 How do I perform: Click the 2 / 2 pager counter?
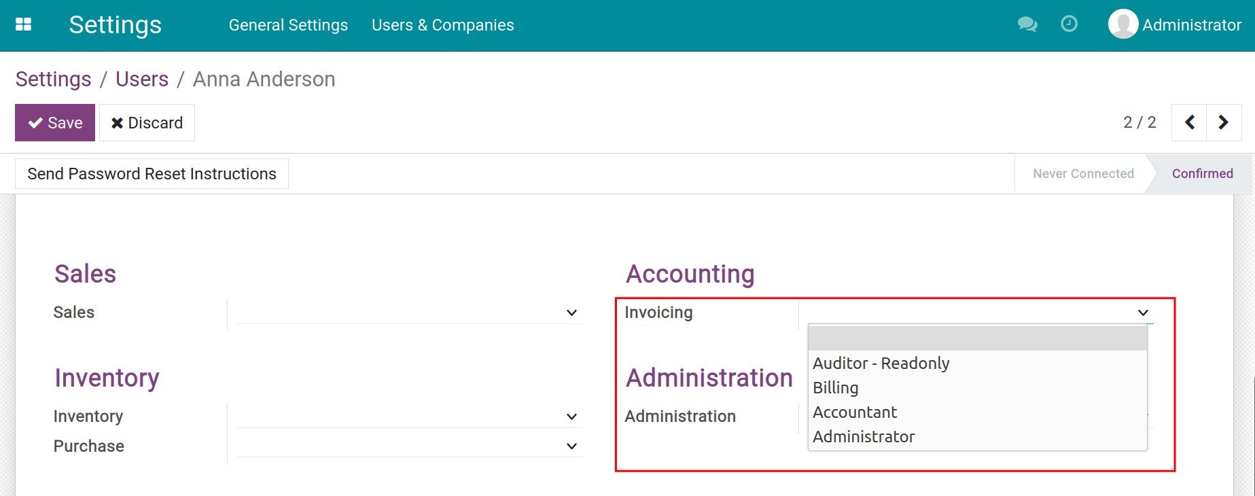[x=1139, y=122]
